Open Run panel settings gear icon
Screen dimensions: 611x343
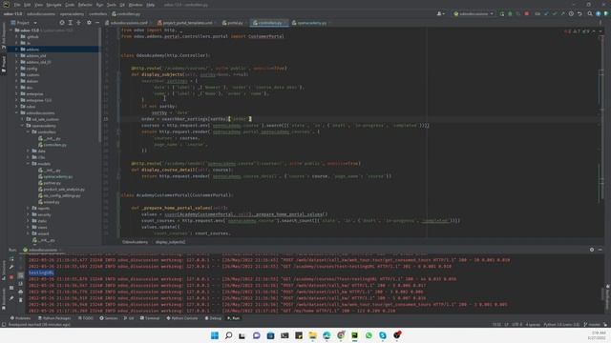(592, 250)
